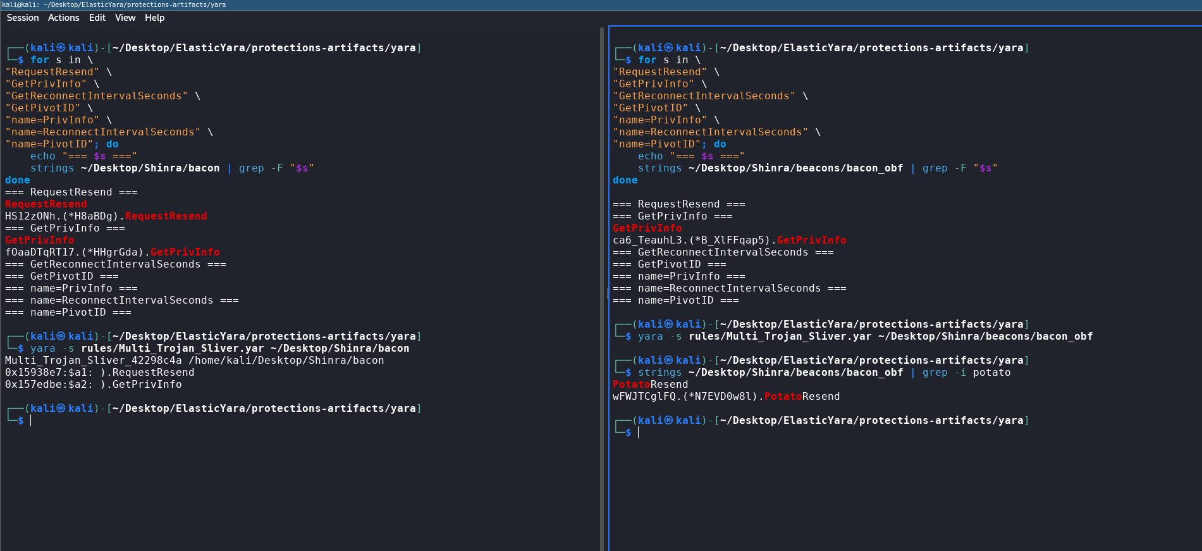The height and width of the screenshot is (551, 1202).
Task: Click 'done' keyword in the left pane
Action: point(18,180)
